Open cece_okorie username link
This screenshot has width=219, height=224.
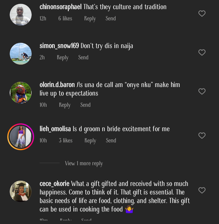pos(54,184)
